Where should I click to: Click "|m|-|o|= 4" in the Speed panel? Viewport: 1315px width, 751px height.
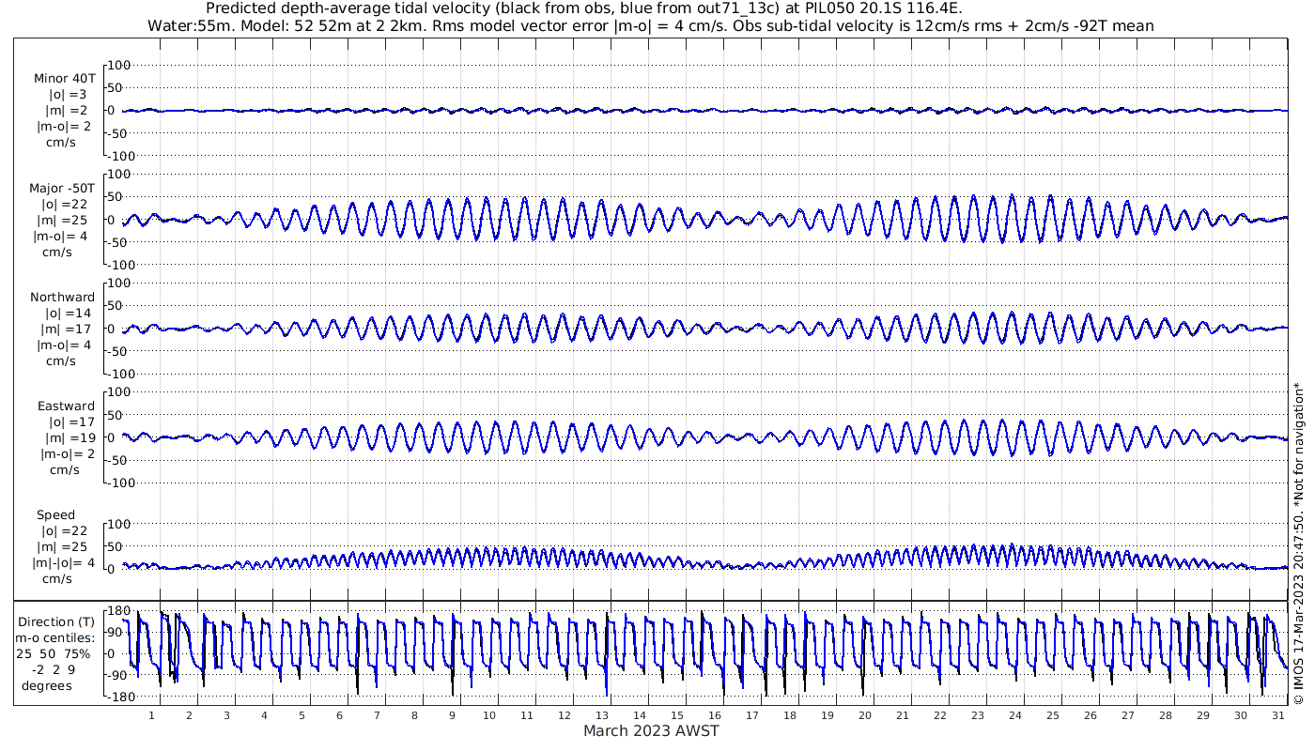click(63, 563)
